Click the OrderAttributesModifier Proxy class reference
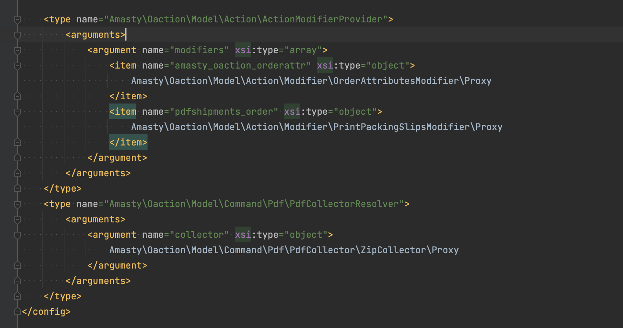This screenshot has height=328, width=623. tap(311, 81)
